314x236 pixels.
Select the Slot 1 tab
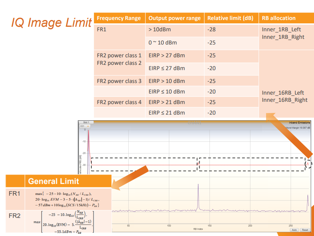(x=86, y=123)
